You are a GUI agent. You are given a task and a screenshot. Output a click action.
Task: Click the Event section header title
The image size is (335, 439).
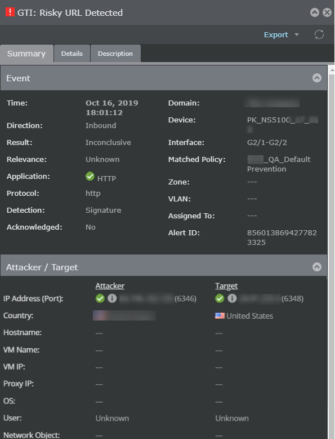coord(18,78)
